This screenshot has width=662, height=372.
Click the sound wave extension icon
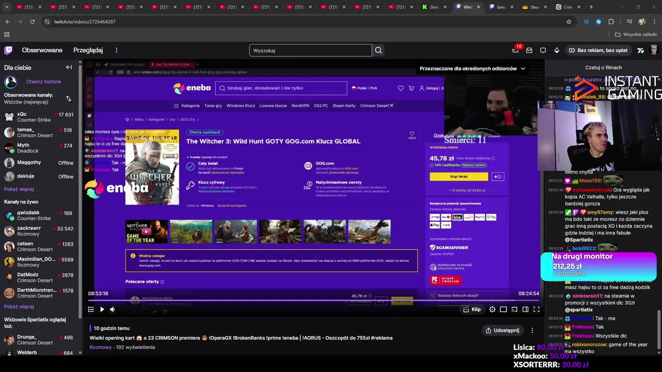(x=585, y=22)
